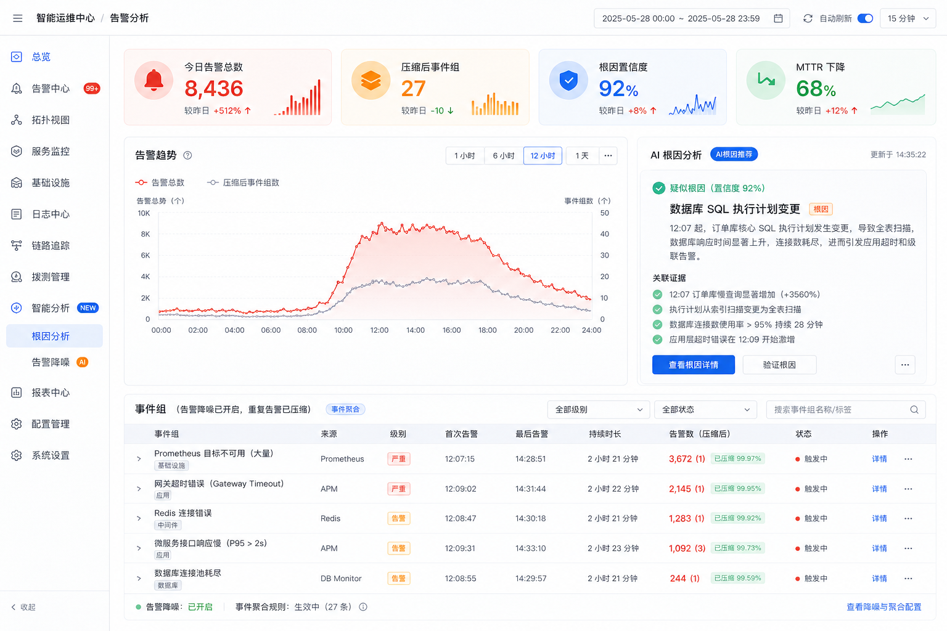Expand the 数据库连接池耗尽 event row
This screenshot has height=631, width=947.
[x=139, y=579]
